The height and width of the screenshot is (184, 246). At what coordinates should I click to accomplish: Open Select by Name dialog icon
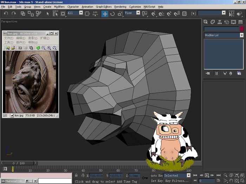click(x=55, y=14)
